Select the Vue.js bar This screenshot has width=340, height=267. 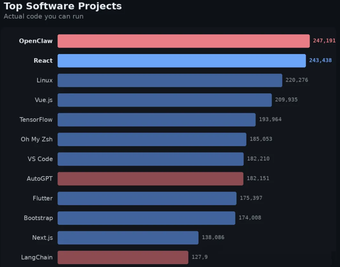(165, 100)
